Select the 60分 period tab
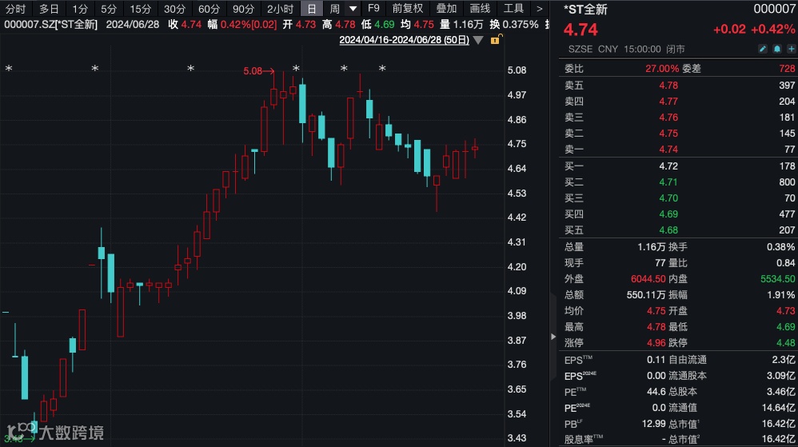The width and height of the screenshot is (798, 447). (209, 9)
